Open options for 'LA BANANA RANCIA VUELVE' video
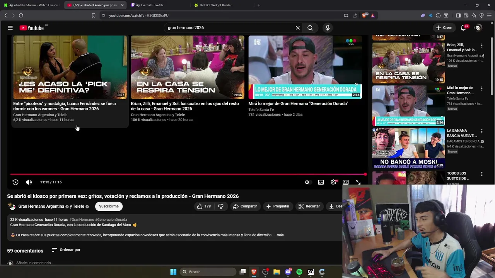 pos(482,131)
